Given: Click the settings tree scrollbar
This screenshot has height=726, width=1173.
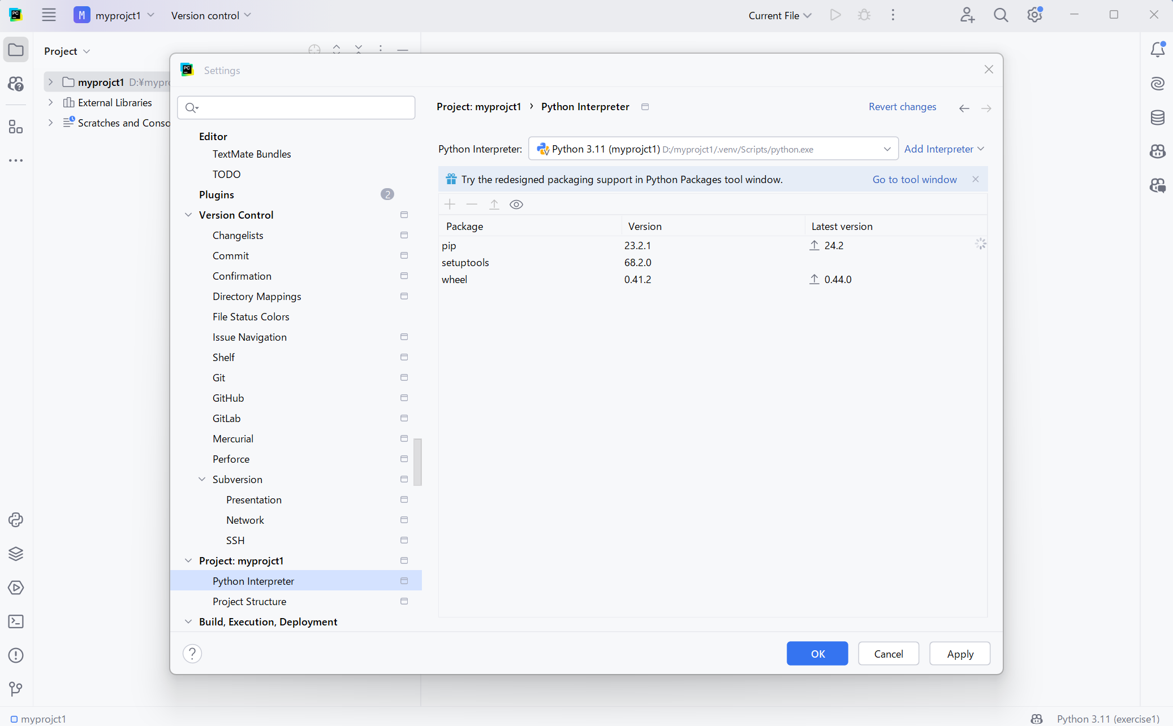Looking at the screenshot, I should [x=417, y=461].
